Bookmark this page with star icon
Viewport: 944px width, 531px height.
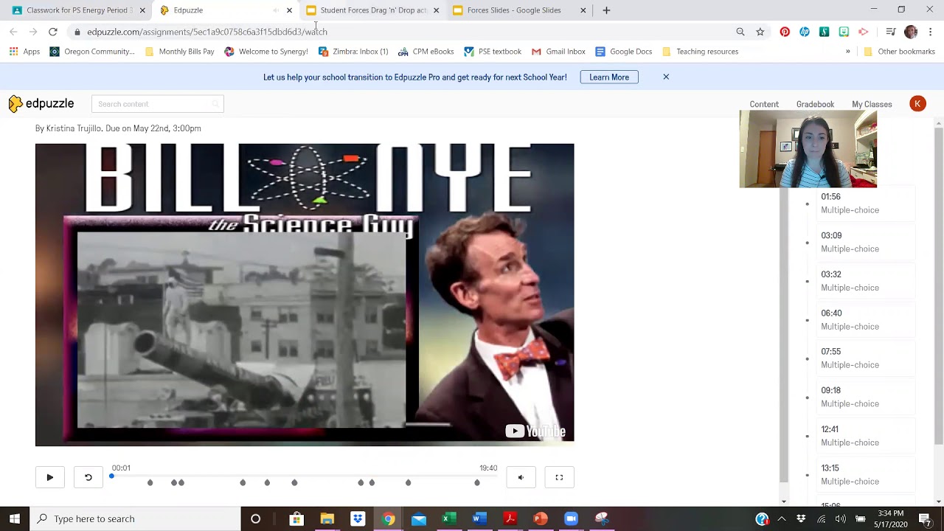coord(760,32)
